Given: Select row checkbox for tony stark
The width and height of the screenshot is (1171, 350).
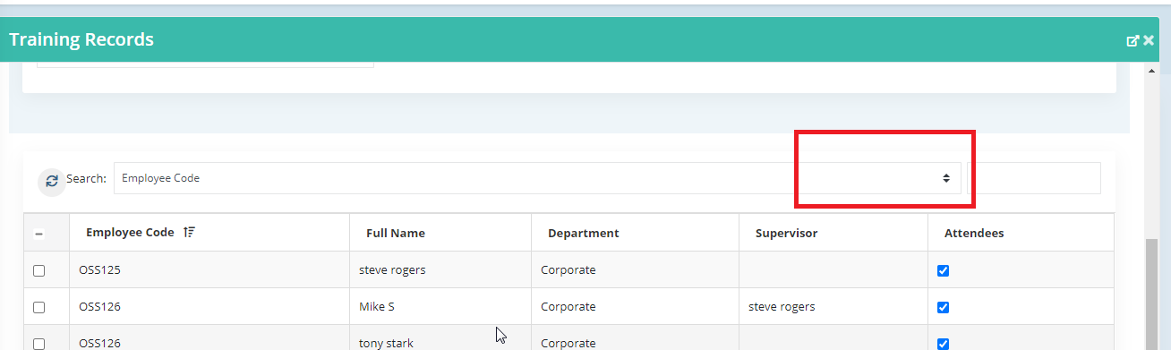Looking at the screenshot, I should point(38,343).
